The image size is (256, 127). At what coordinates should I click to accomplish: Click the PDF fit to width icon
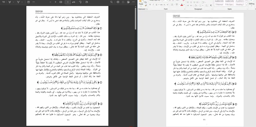click(61, 2)
